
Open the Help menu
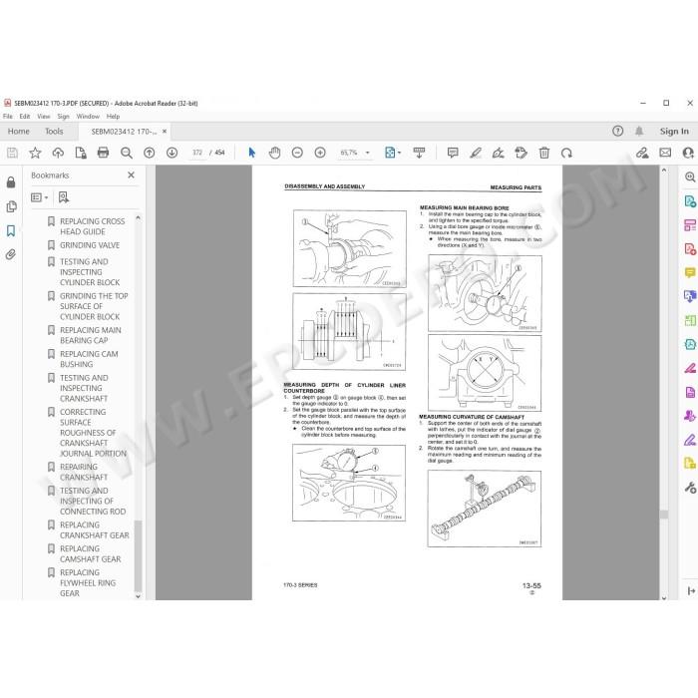tap(113, 117)
